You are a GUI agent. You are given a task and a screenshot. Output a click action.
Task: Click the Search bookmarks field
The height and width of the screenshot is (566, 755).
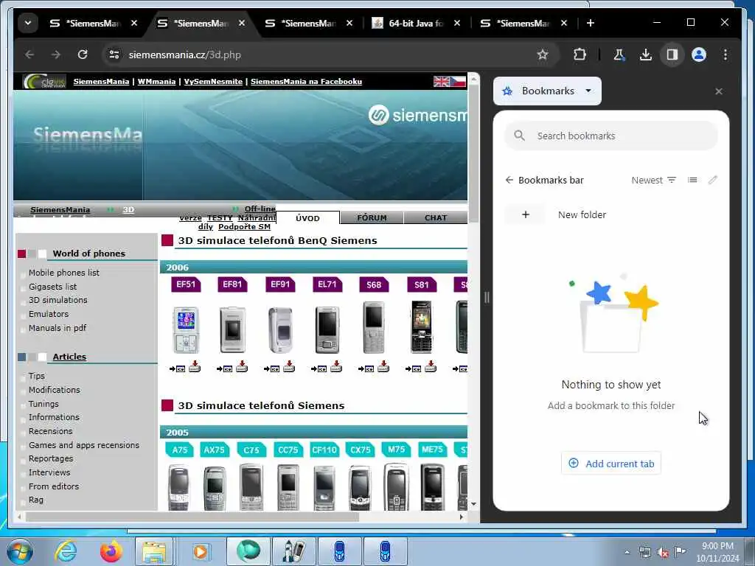(x=611, y=136)
